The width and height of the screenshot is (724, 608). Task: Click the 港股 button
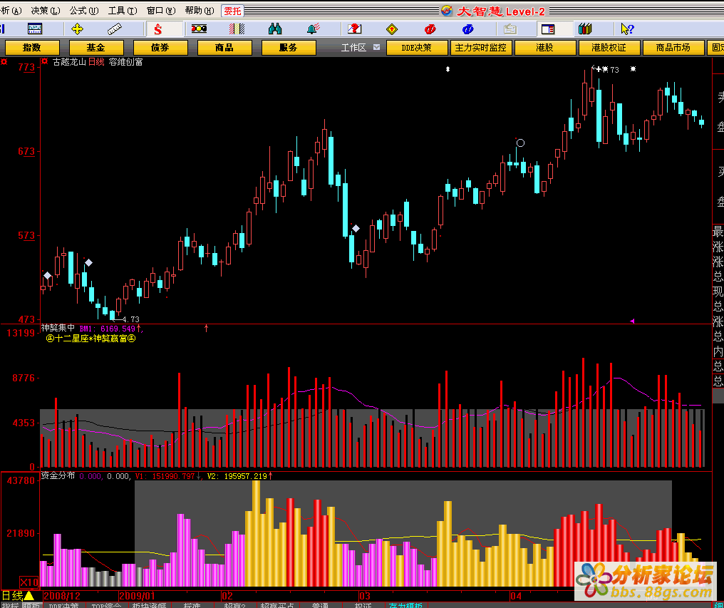(545, 48)
